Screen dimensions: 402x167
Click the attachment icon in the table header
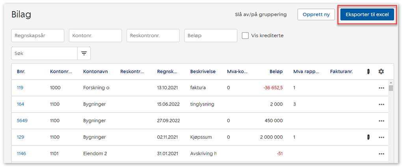tap(368, 71)
